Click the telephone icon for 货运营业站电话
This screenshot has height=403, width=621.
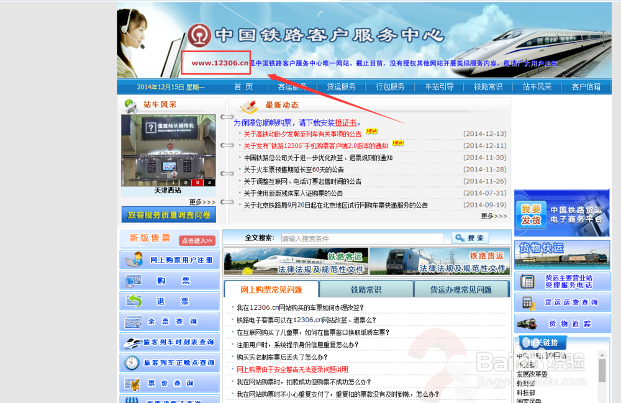[x=527, y=281]
